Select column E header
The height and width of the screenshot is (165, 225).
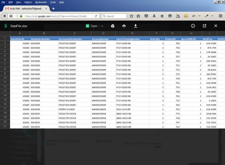pyautogui.click(x=132, y=33)
